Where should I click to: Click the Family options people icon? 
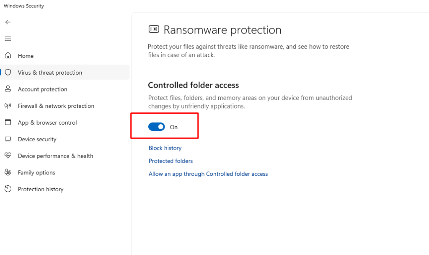point(8,172)
